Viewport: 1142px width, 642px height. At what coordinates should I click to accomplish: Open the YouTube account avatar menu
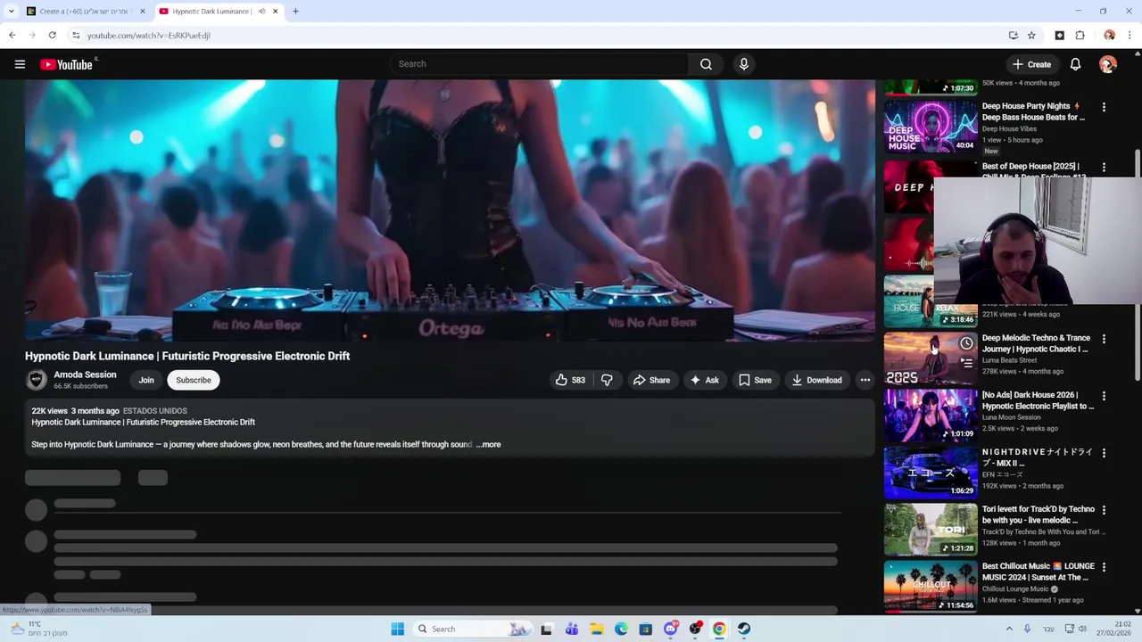coord(1108,64)
